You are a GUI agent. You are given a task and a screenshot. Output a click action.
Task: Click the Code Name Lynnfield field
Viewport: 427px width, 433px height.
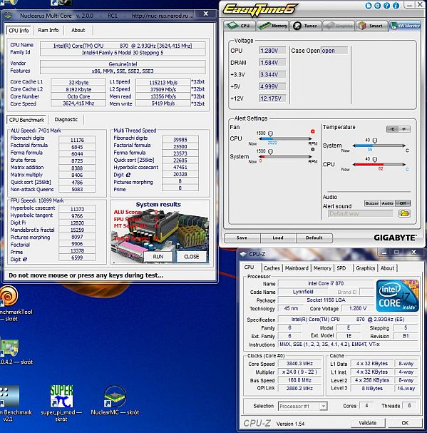[303, 292]
